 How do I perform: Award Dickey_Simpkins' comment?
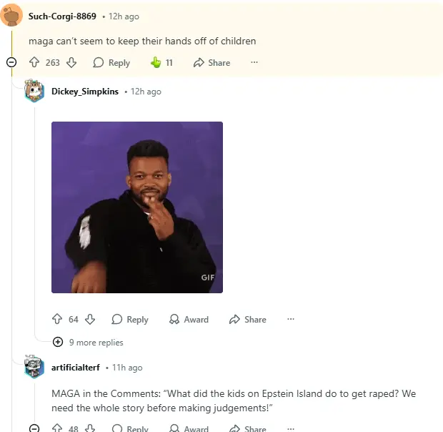click(x=189, y=319)
